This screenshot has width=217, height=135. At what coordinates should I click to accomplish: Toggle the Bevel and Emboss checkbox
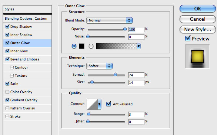pyautogui.click(x=7, y=59)
